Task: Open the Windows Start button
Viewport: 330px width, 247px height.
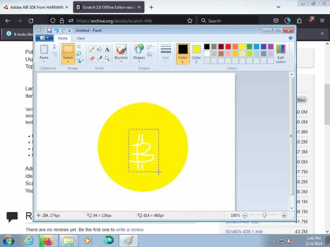Action: pyautogui.click(x=9, y=241)
